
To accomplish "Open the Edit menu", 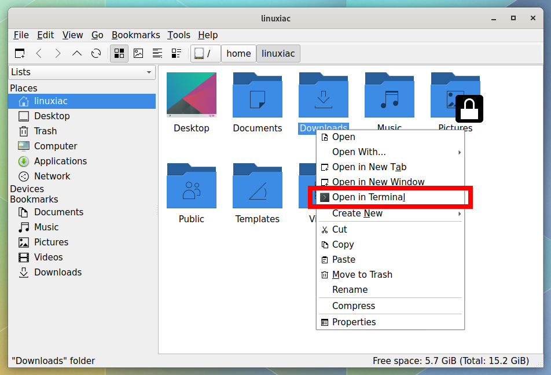I will pyautogui.click(x=45, y=35).
